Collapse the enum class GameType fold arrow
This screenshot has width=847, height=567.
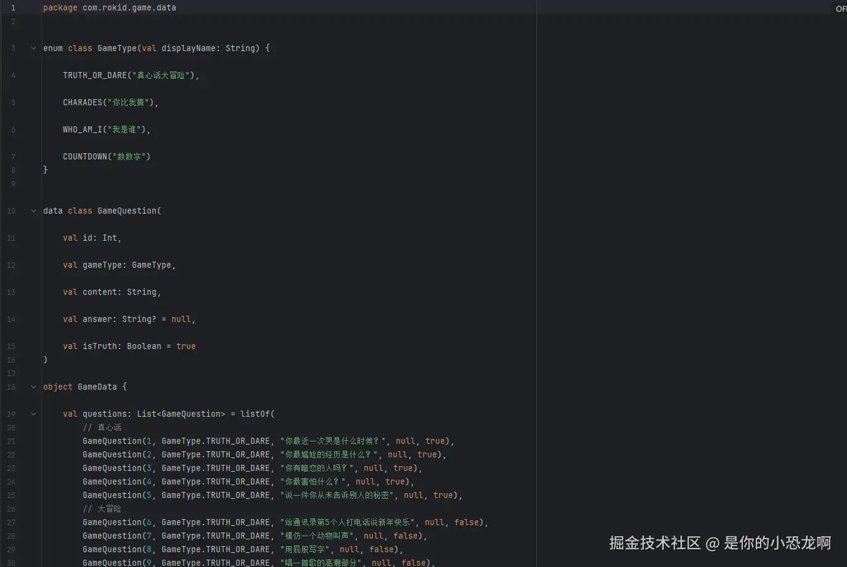click(33, 48)
